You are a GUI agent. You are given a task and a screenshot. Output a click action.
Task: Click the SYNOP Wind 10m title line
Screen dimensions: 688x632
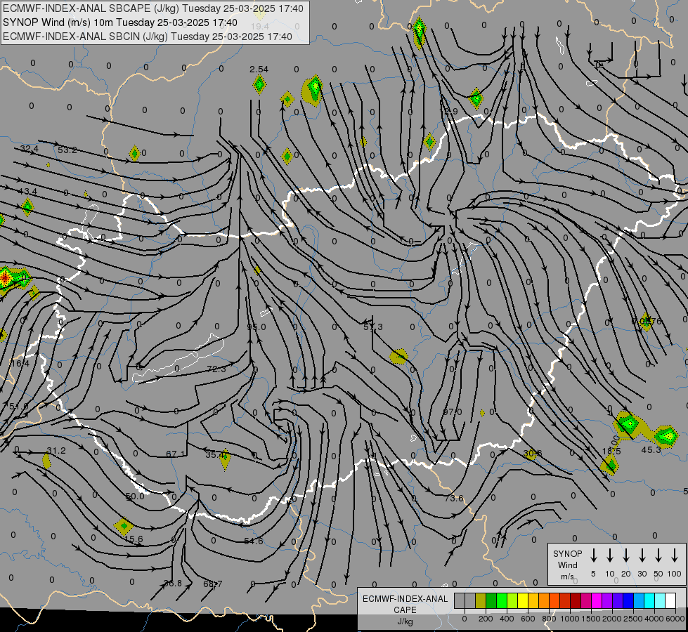pos(120,22)
